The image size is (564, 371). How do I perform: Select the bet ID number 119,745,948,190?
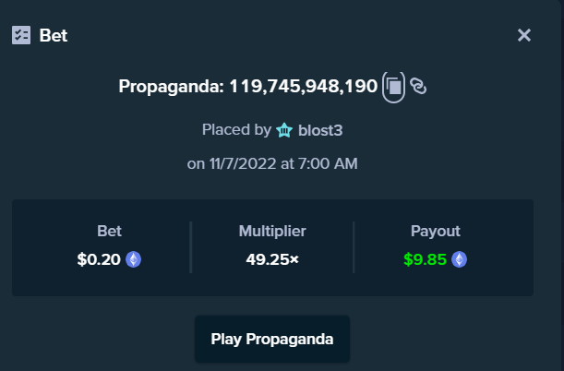(303, 87)
